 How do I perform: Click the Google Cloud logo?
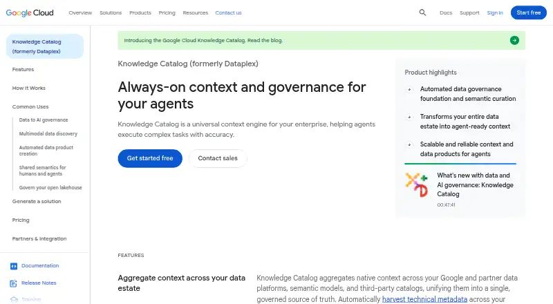30,12
